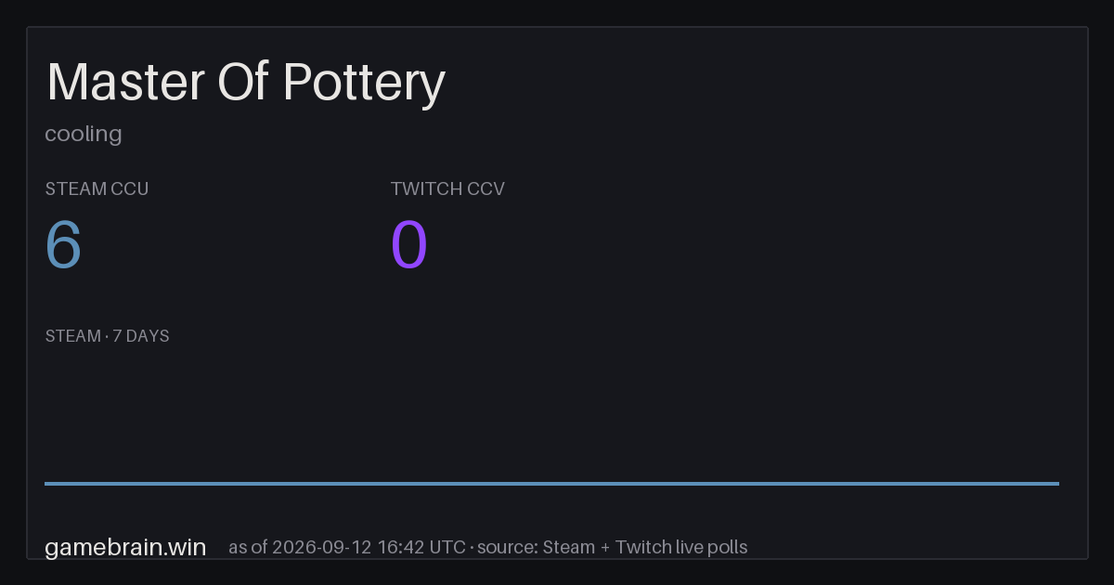Click the word Pottery in the title
The image size is (1114, 585).
coord(364,84)
